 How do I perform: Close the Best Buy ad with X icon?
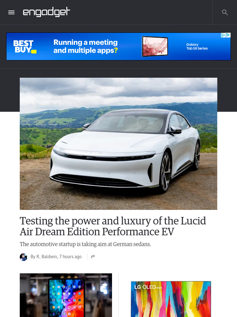click(x=228, y=35)
